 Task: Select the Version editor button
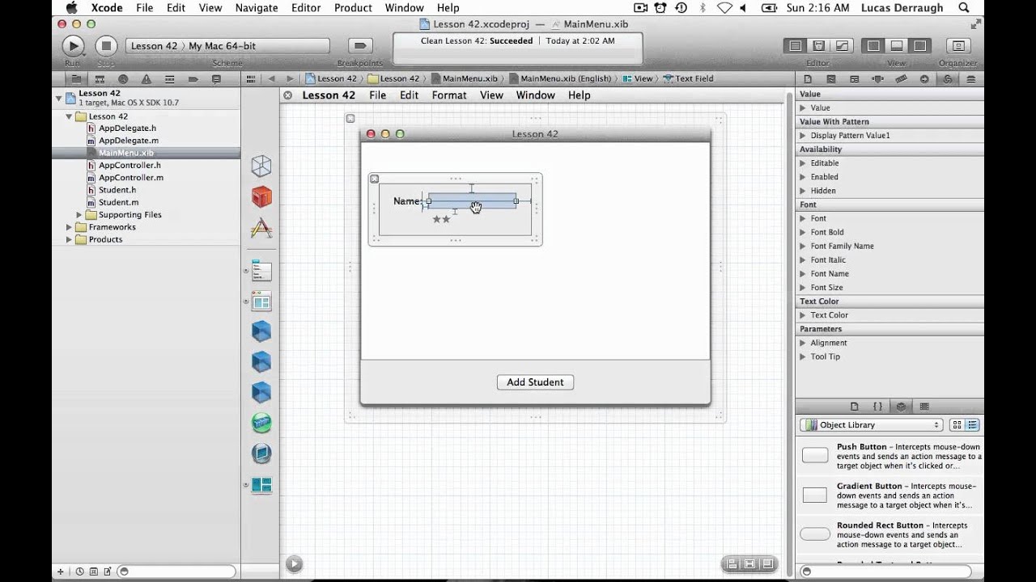(842, 46)
